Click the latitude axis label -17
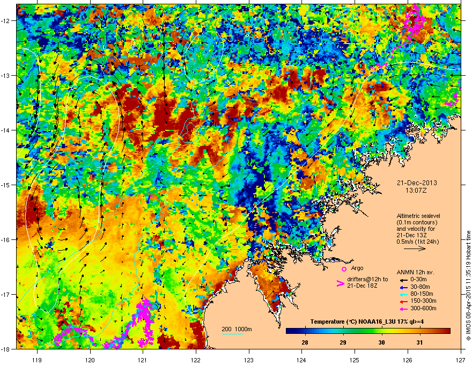Screen dimensions: 472x365 [x=6, y=294]
